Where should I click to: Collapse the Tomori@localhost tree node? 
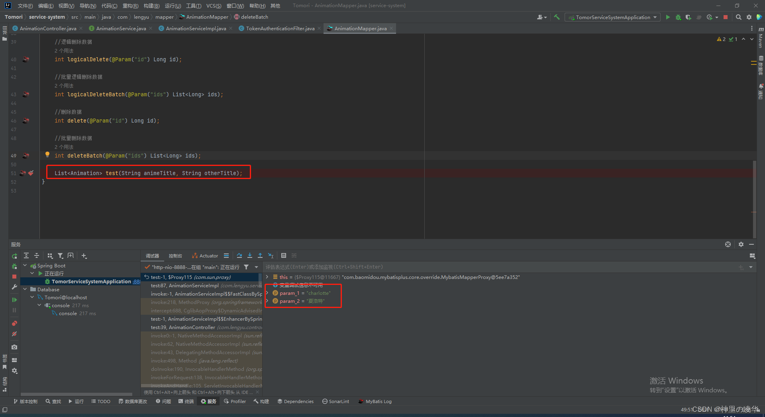(x=32, y=297)
